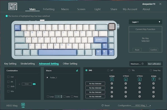Image resolution: width=167 pixels, height=110 pixels.
Task: Click the Epomaker logo
Action: pyautogui.click(x=13, y=6)
